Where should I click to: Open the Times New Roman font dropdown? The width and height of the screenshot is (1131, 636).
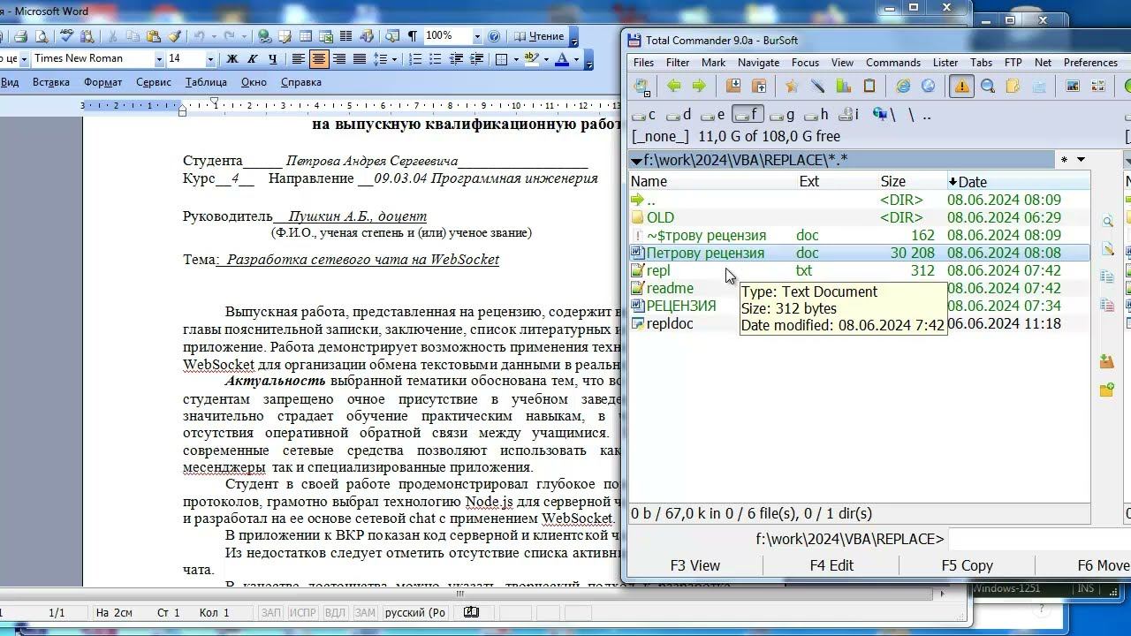(159, 59)
